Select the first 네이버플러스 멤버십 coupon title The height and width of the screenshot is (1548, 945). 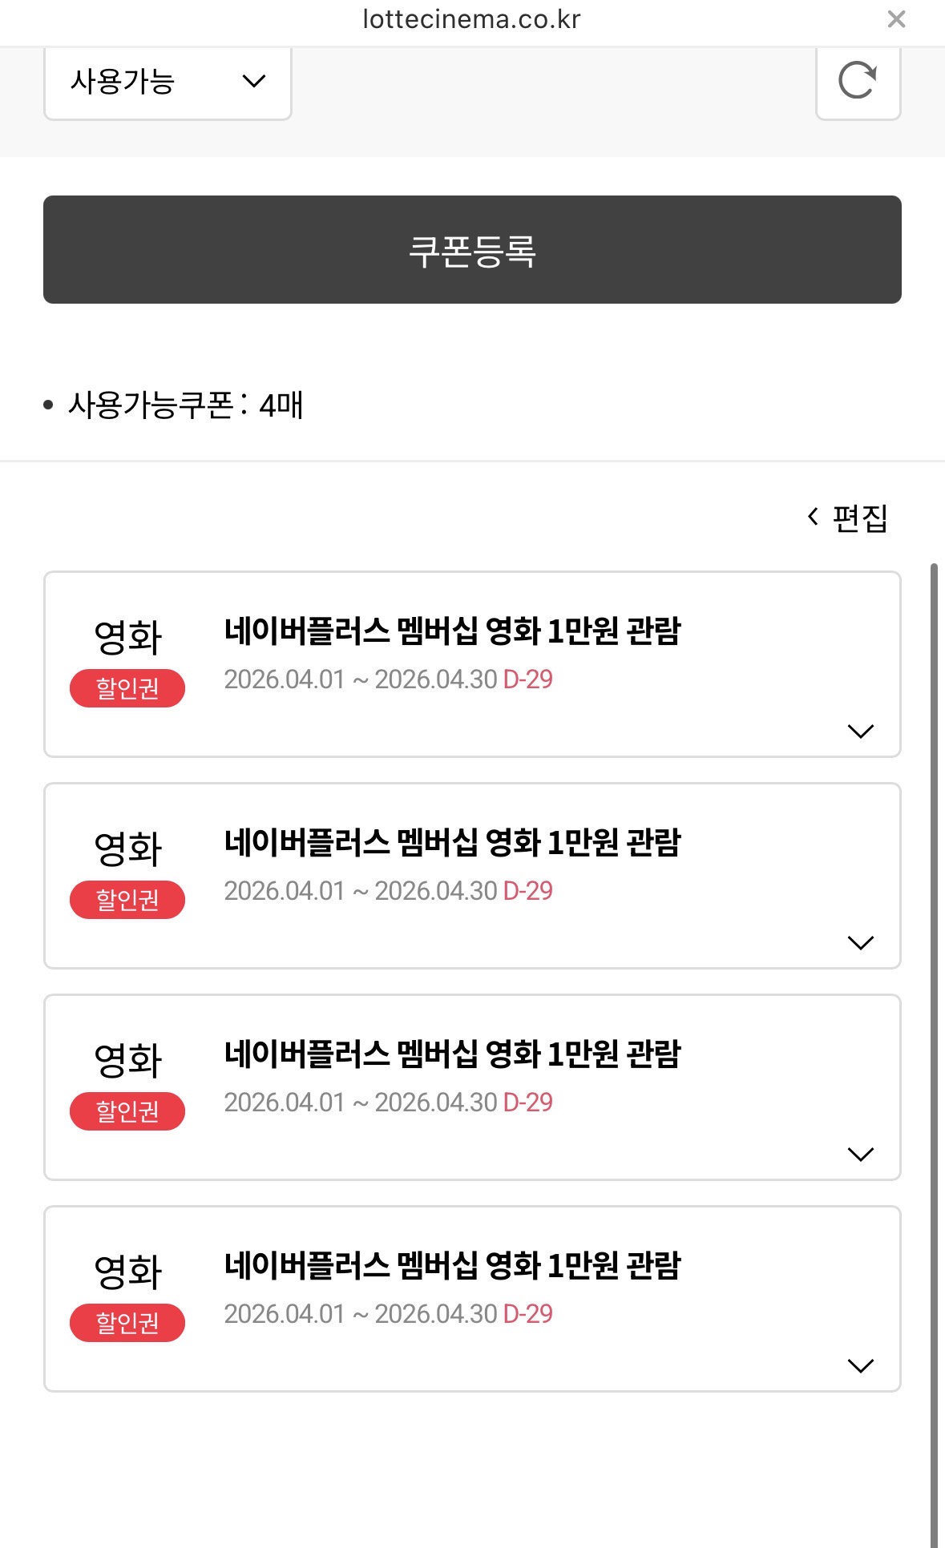(452, 631)
